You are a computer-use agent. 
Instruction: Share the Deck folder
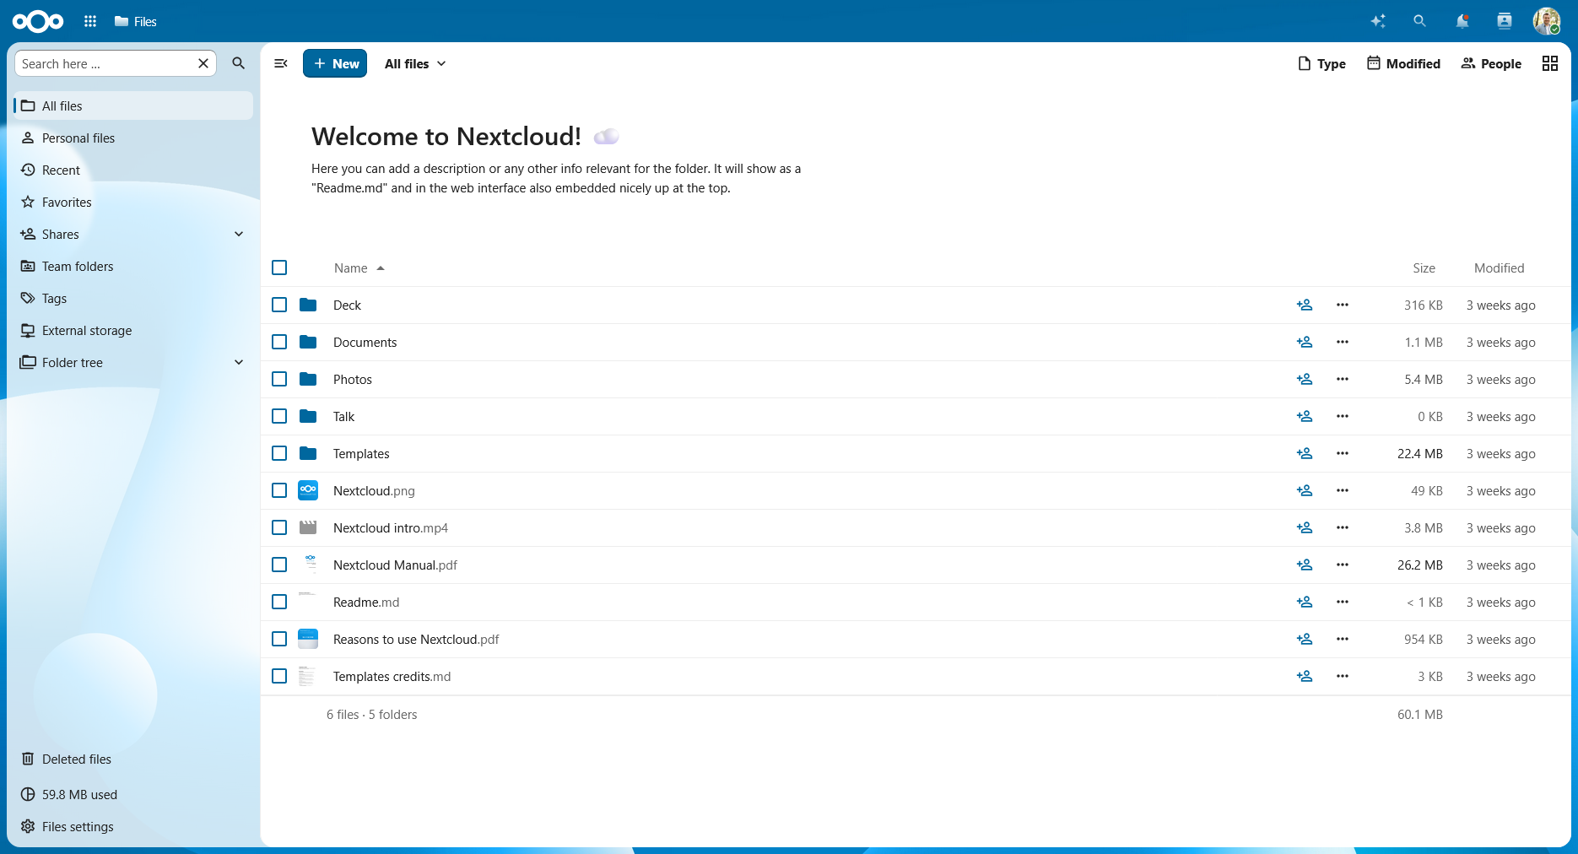point(1305,305)
